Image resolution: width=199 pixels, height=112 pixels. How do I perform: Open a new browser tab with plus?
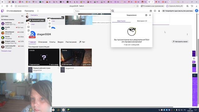170,2
